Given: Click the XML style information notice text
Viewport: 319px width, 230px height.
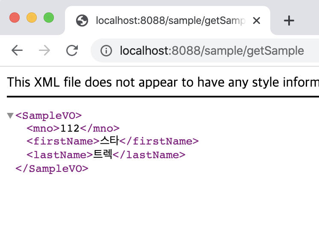Looking at the screenshot, I should (163, 82).
